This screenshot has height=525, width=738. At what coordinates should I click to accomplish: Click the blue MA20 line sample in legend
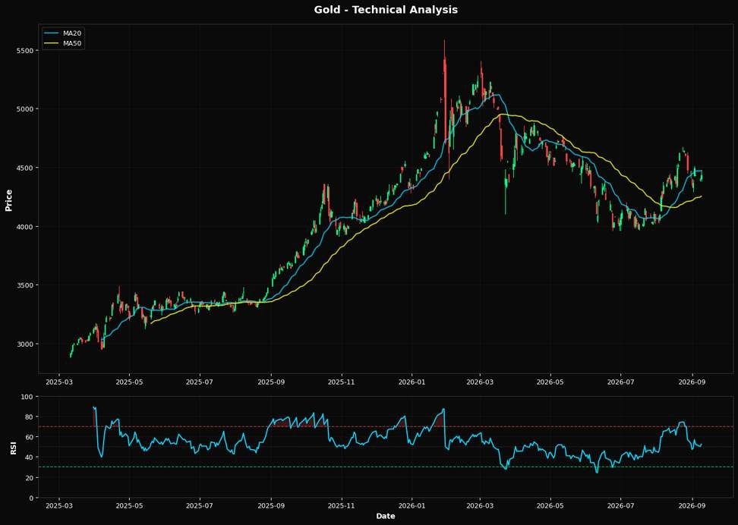(52, 33)
